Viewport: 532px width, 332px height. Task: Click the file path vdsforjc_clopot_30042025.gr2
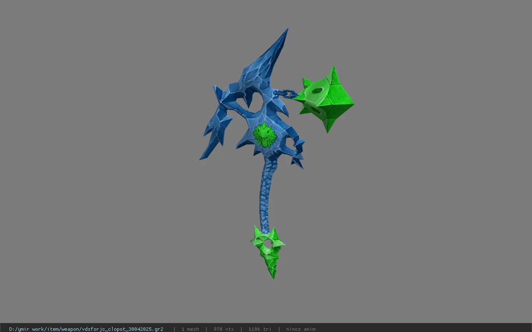86,329
